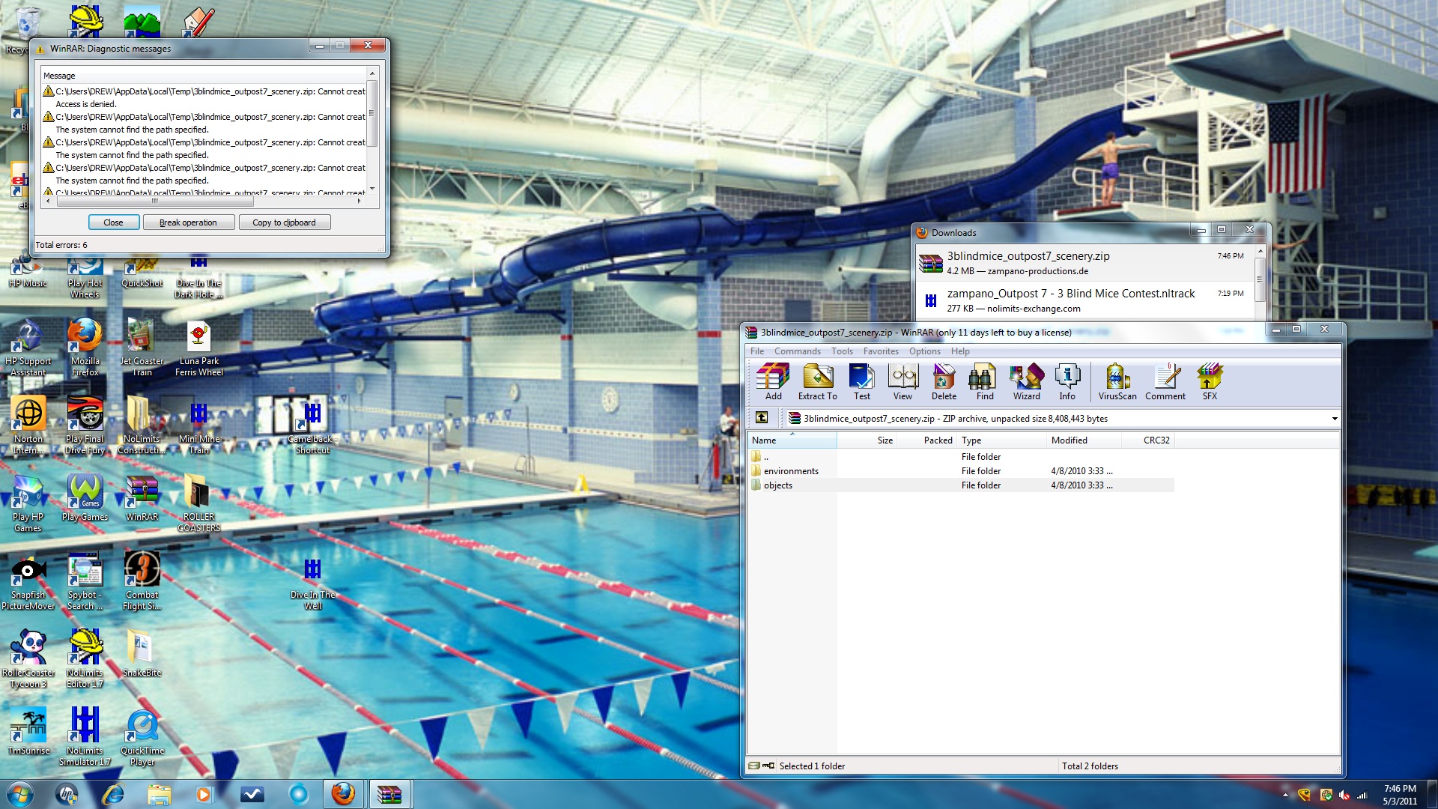The height and width of the screenshot is (809, 1438).
Task: Click the Extract To toolbar icon
Action: point(817,381)
